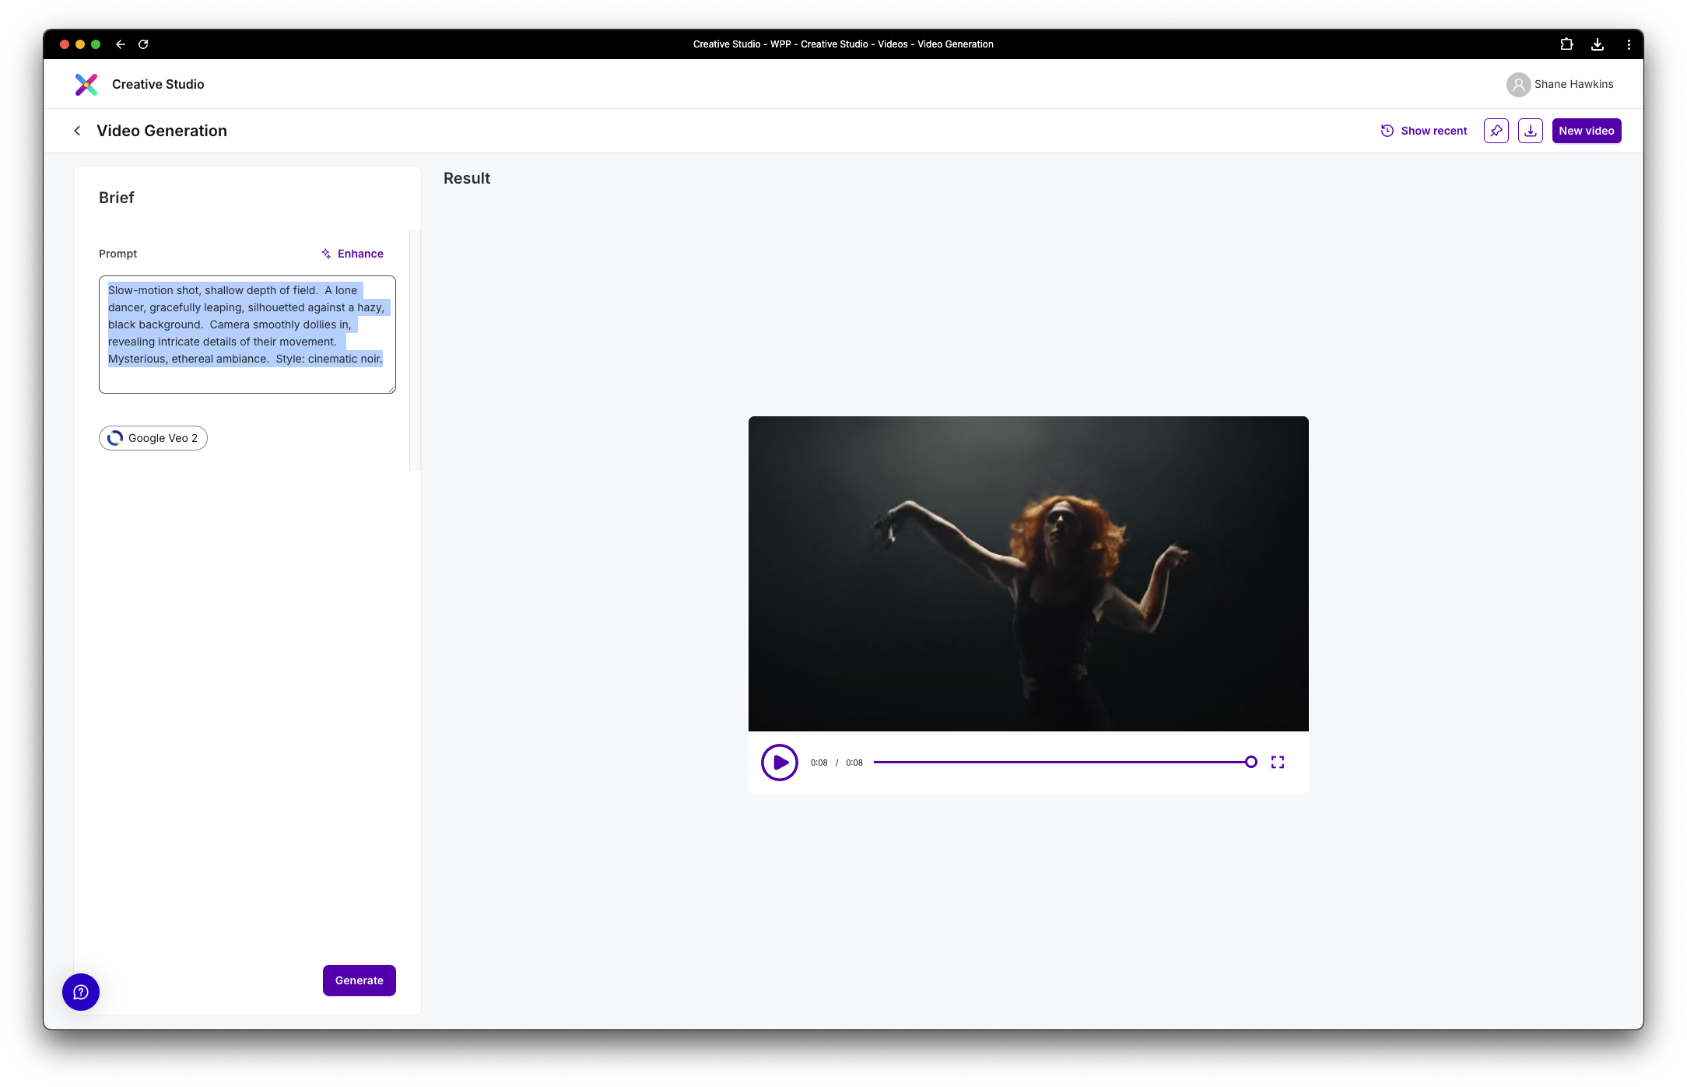Image resolution: width=1687 pixels, height=1087 pixels.
Task: Return via the chevron beside Video Generation
Action: tap(77, 131)
